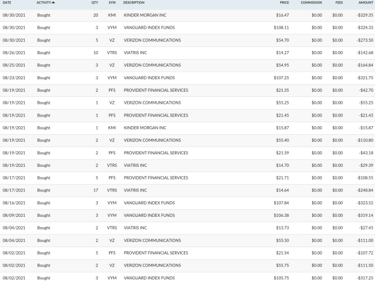Click price $55.50
Screen dimensions: 375x281
coord(283,240)
